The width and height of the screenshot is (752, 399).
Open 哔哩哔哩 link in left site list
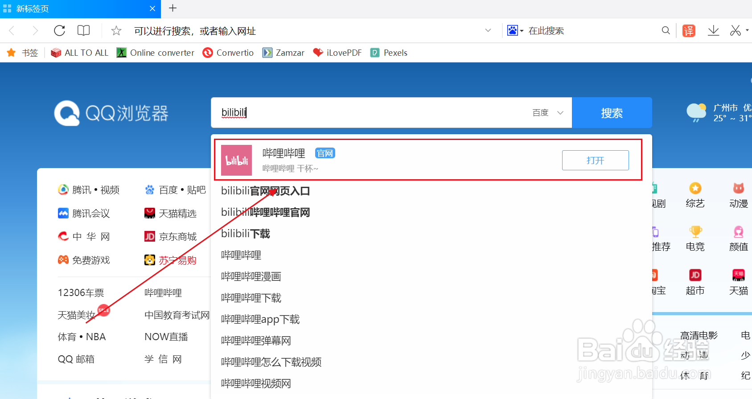click(163, 292)
